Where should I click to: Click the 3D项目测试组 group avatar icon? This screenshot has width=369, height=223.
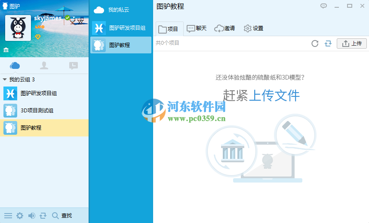coord(10,111)
